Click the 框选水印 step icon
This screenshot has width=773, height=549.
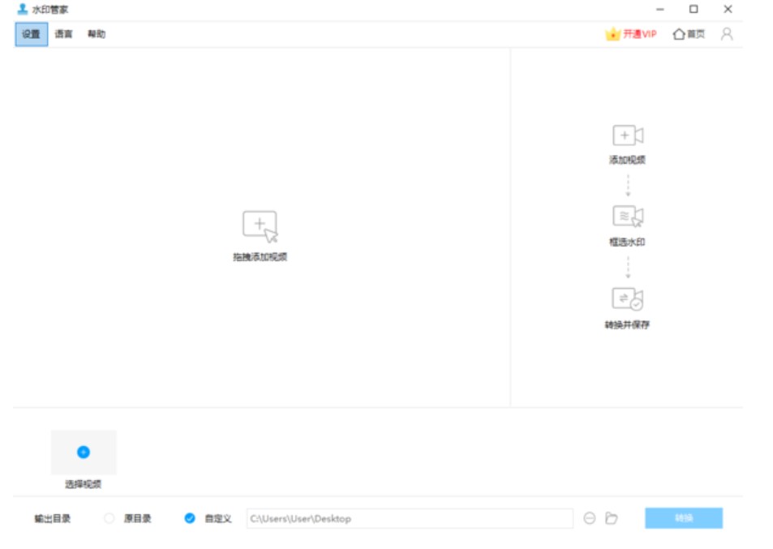(x=628, y=217)
